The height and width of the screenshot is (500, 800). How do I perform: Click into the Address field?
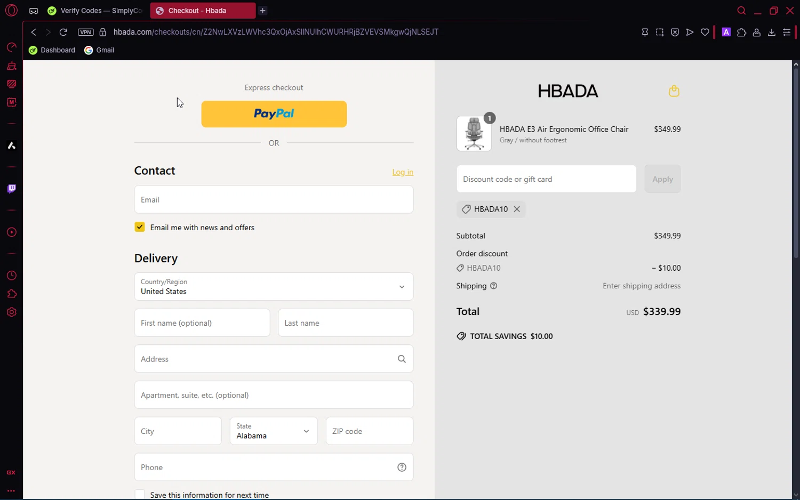pyautogui.click(x=274, y=359)
